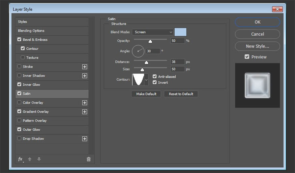Open the Blend Mode dropdown
The height and width of the screenshot is (173, 295).
click(x=152, y=32)
